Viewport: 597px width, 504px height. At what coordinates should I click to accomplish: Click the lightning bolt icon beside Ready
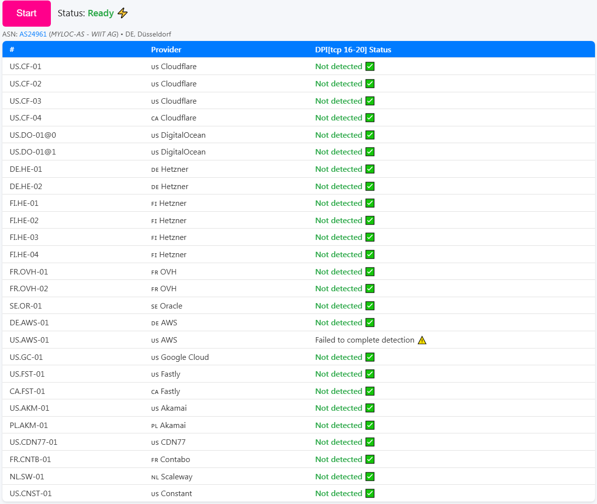point(123,13)
